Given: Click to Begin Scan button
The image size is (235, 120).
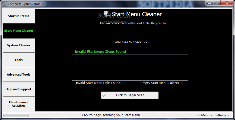Looking at the screenshot, I should click(x=130, y=95).
